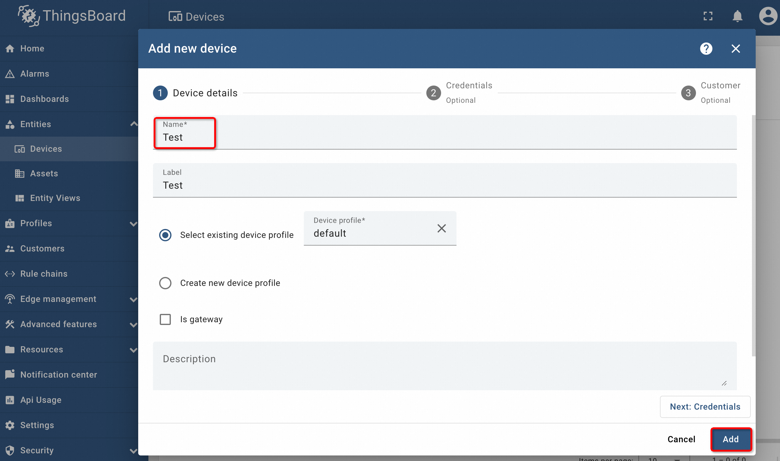Click the Security shield icon

pos(10,450)
